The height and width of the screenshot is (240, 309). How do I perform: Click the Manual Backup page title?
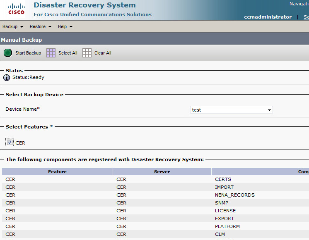point(21,40)
